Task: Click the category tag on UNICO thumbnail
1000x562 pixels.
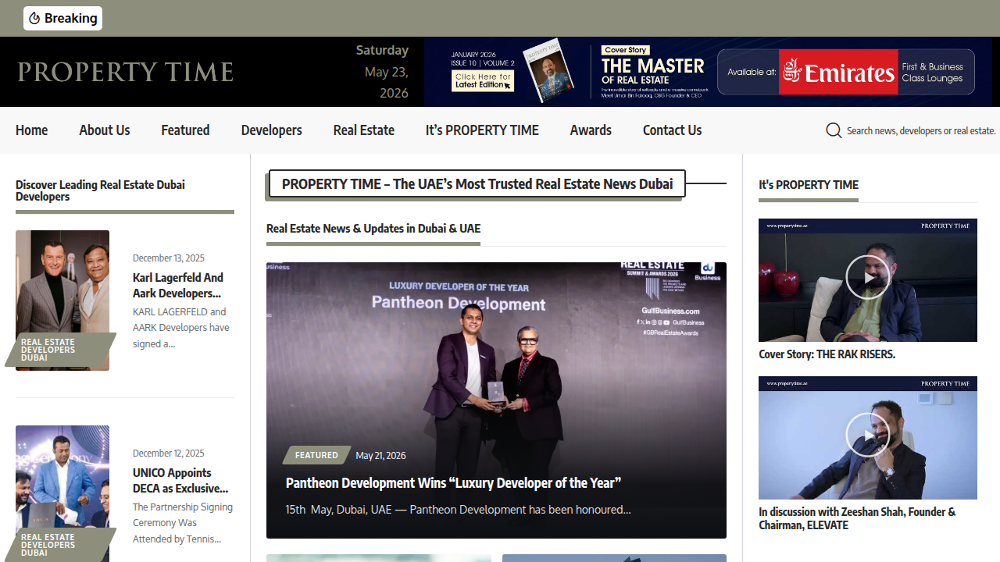Action: click(61, 545)
